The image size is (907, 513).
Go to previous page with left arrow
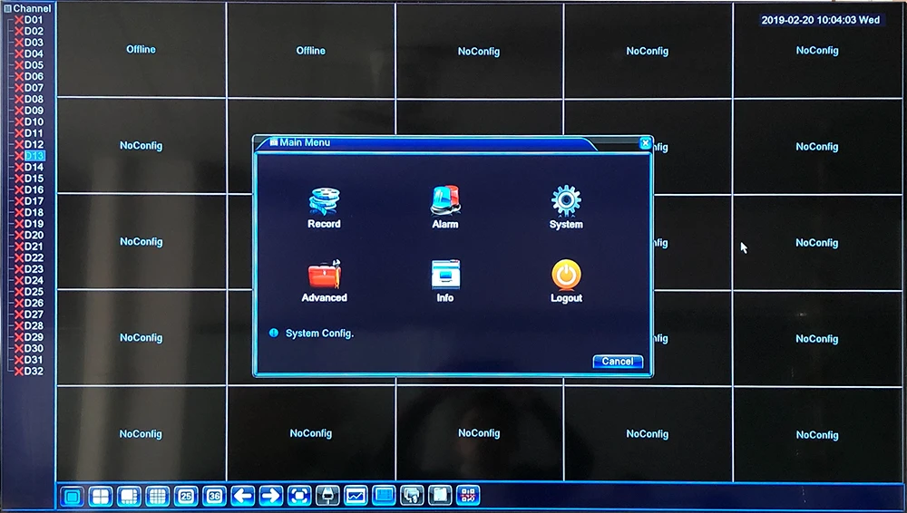242,496
